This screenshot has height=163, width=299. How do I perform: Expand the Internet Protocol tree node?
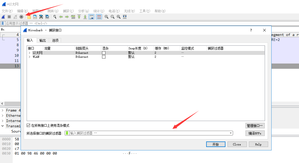(2, 121)
